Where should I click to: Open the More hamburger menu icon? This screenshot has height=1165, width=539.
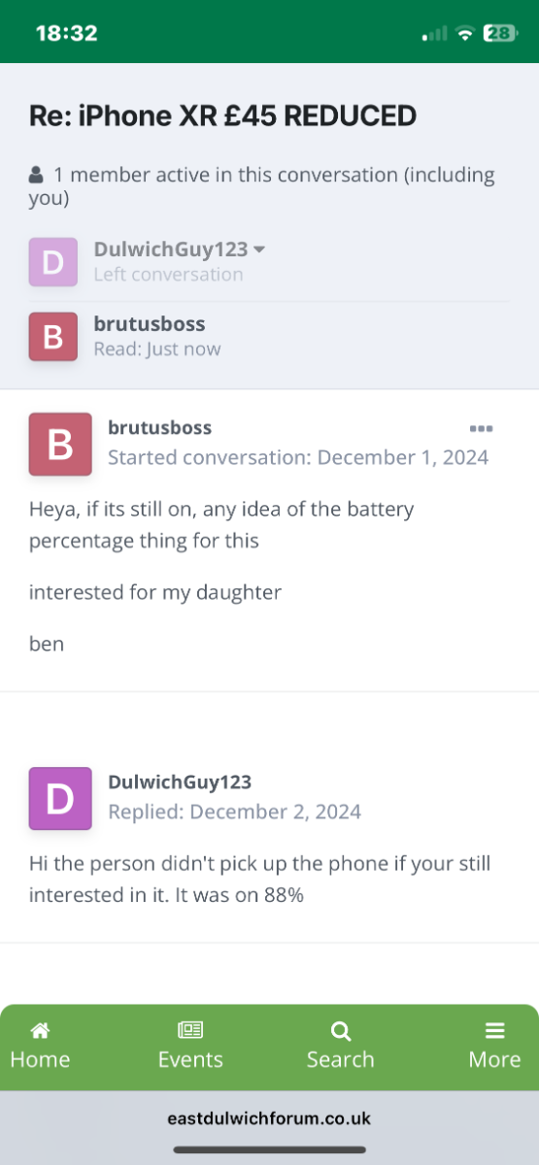tap(495, 1031)
